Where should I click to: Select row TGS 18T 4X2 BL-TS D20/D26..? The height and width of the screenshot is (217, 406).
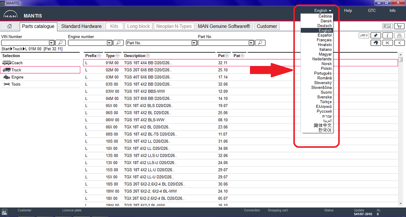(x=240, y=134)
